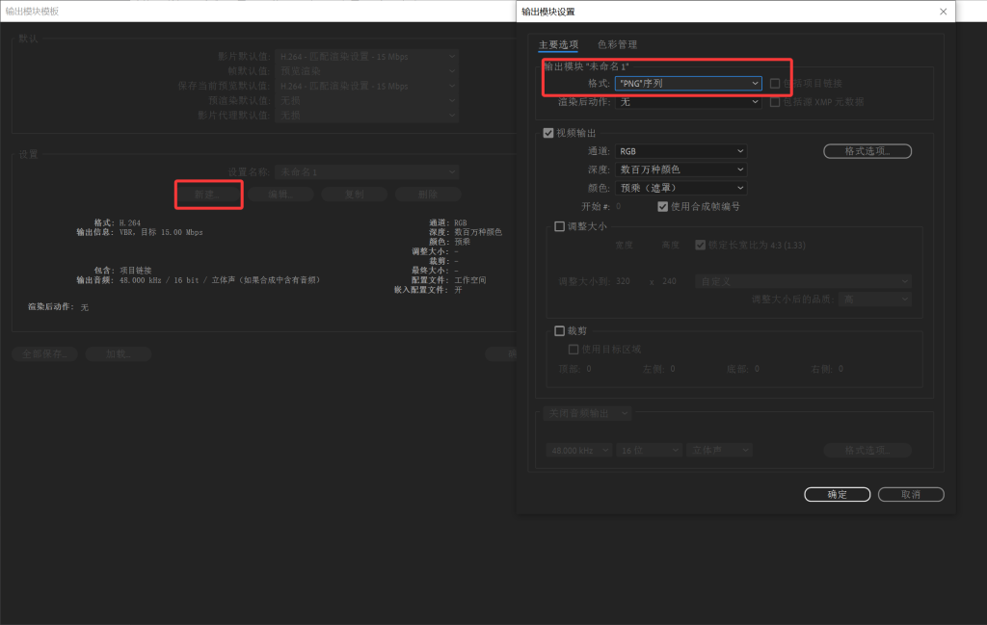Image resolution: width=987 pixels, height=625 pixels.
Task: Open the 色彩管理 tab
Action: (x=617, y=44)
